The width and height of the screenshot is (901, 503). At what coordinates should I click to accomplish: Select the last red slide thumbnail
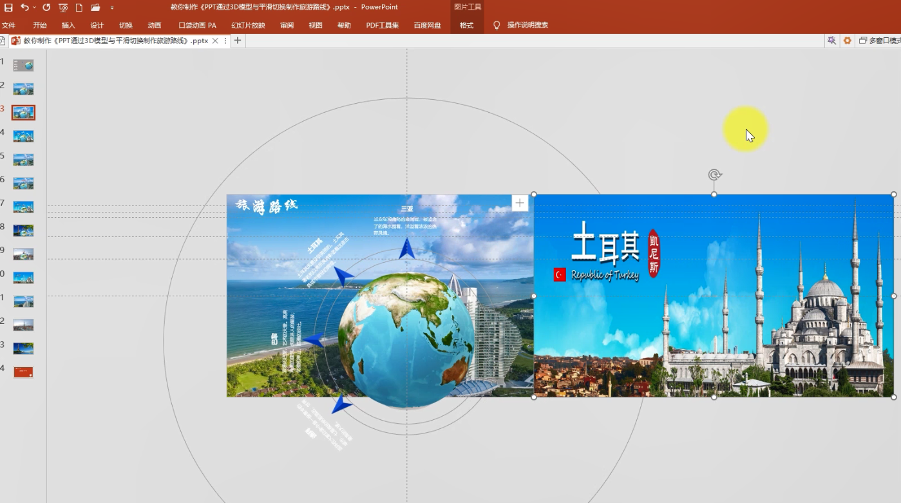coord(23,372)
